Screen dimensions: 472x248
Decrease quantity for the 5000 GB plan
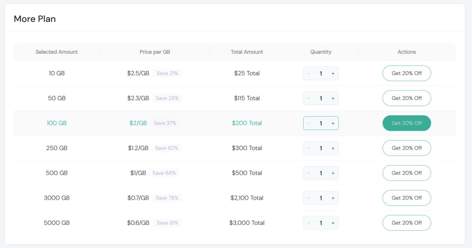click(309, 223)
